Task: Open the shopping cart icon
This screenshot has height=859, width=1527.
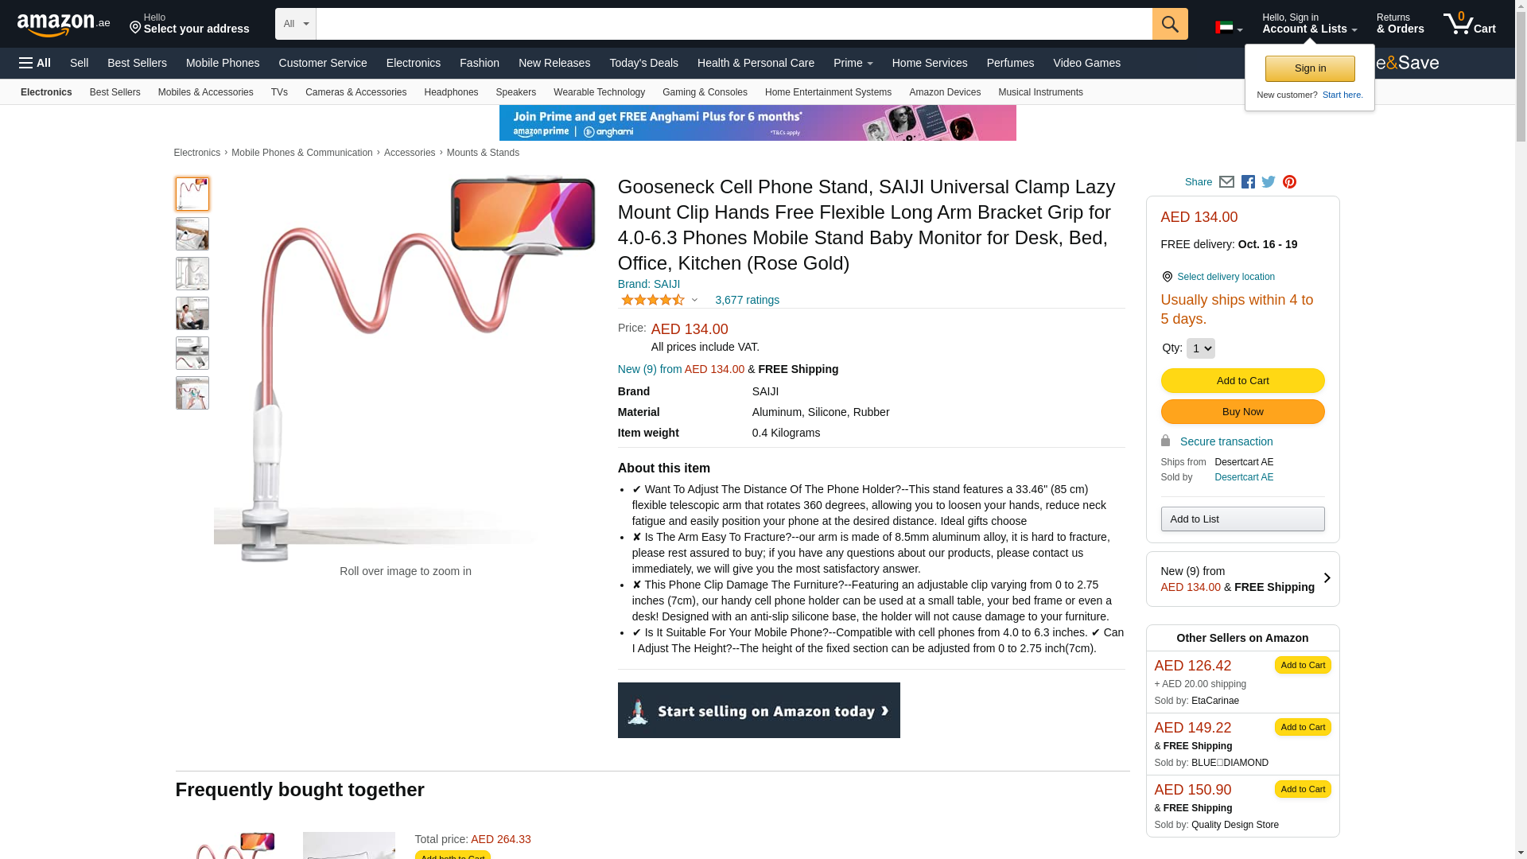Action: pos(1470,23)
